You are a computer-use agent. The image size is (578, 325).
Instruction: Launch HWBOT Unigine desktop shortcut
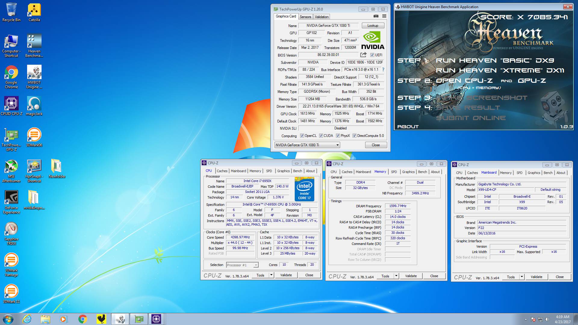[x=34, y=77]
